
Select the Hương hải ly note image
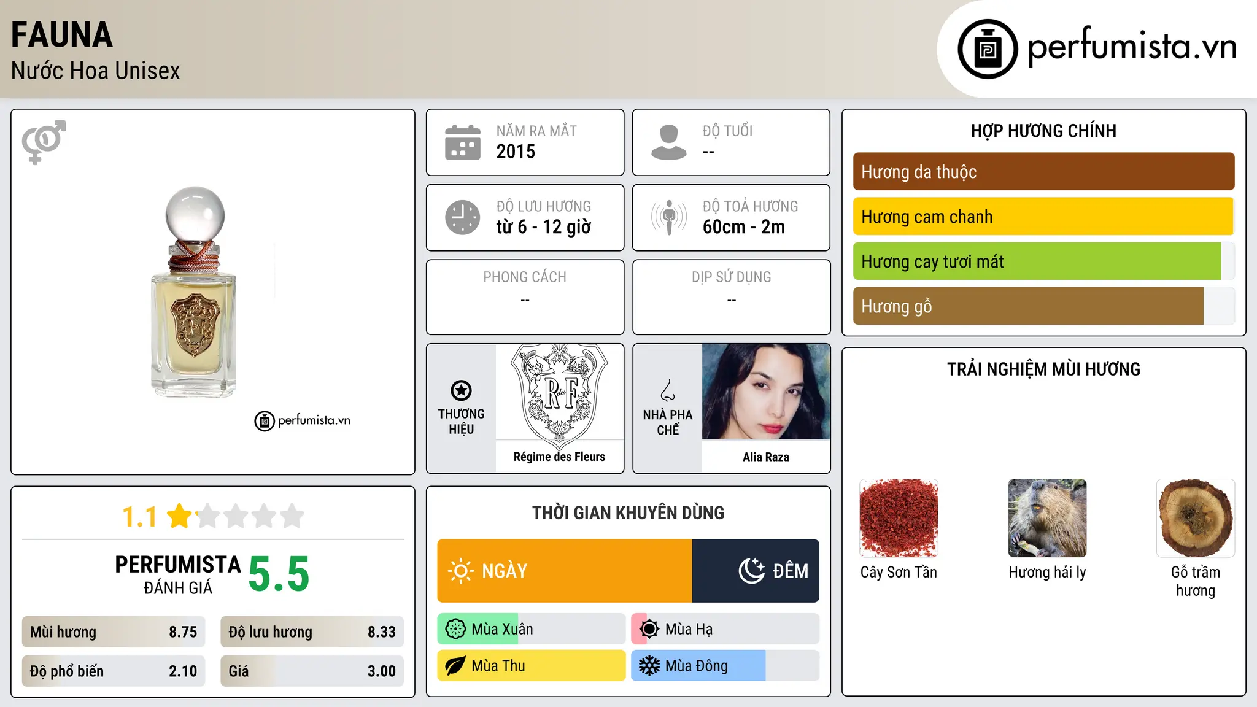[x=1047, y=518]
